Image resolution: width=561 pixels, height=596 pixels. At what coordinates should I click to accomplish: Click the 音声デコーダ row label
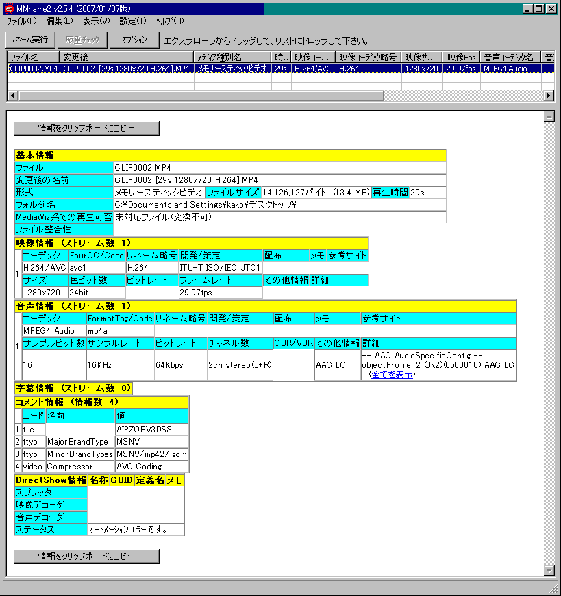coord(51,517)
